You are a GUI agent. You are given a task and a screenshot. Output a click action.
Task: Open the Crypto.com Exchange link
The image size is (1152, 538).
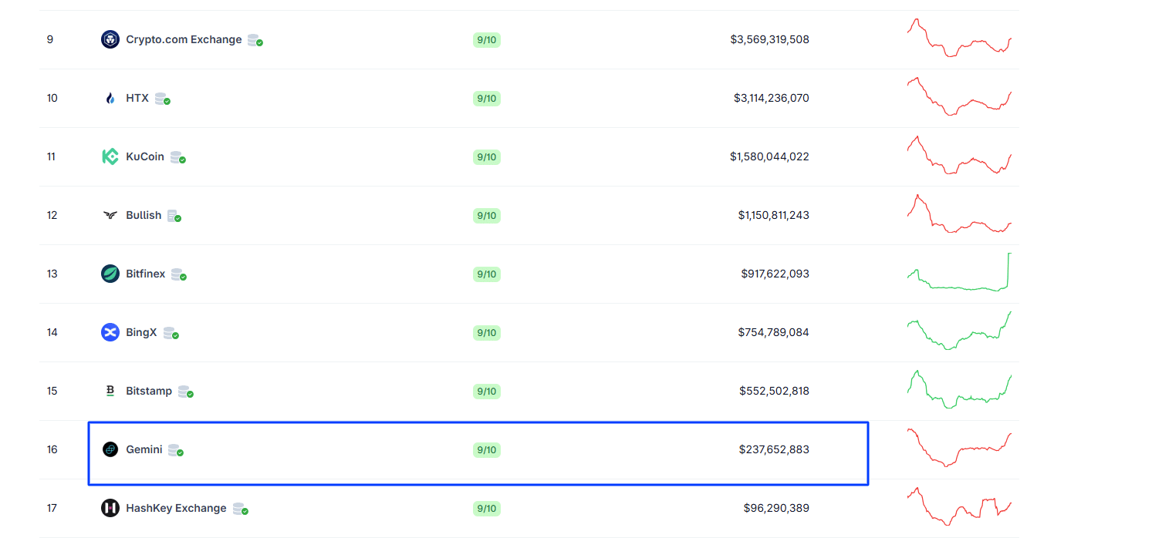[184, 39]
